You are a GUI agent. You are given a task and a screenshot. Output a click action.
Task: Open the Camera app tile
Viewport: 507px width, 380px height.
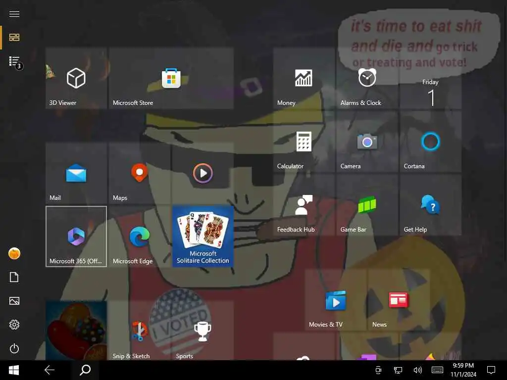[367, 142]
